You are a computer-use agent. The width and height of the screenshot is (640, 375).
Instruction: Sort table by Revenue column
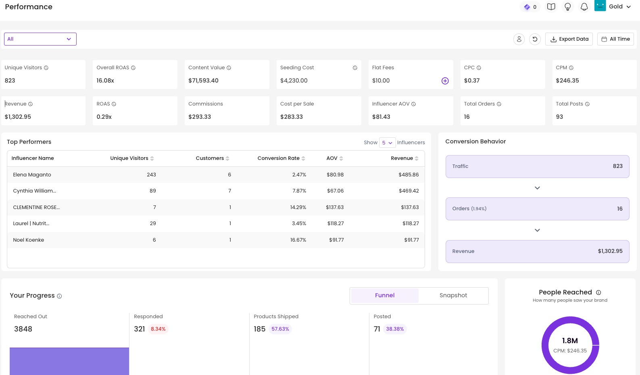click(417, 158)
